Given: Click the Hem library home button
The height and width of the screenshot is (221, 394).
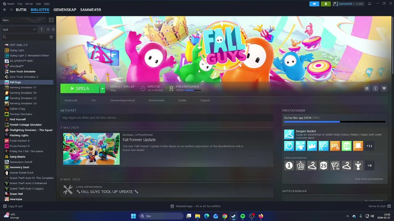Looking at the screenshot, I should 24,20.
